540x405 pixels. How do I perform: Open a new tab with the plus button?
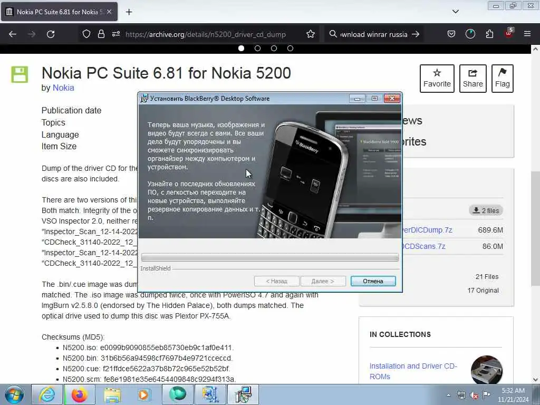[129, 12]
